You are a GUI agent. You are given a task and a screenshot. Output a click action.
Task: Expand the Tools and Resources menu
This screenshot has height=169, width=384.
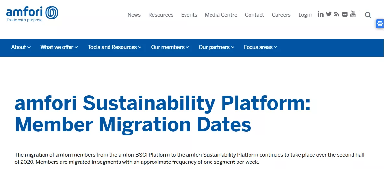pos(115,47)
